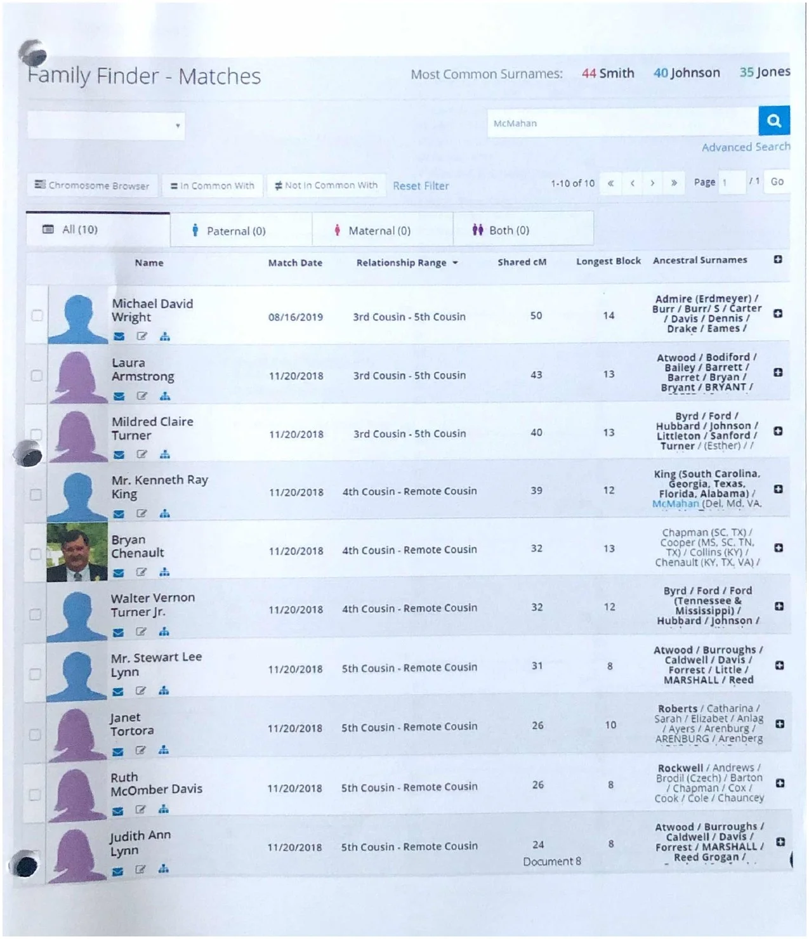
Task: Open the Chromosome Browser
Action: click(93, 185)
